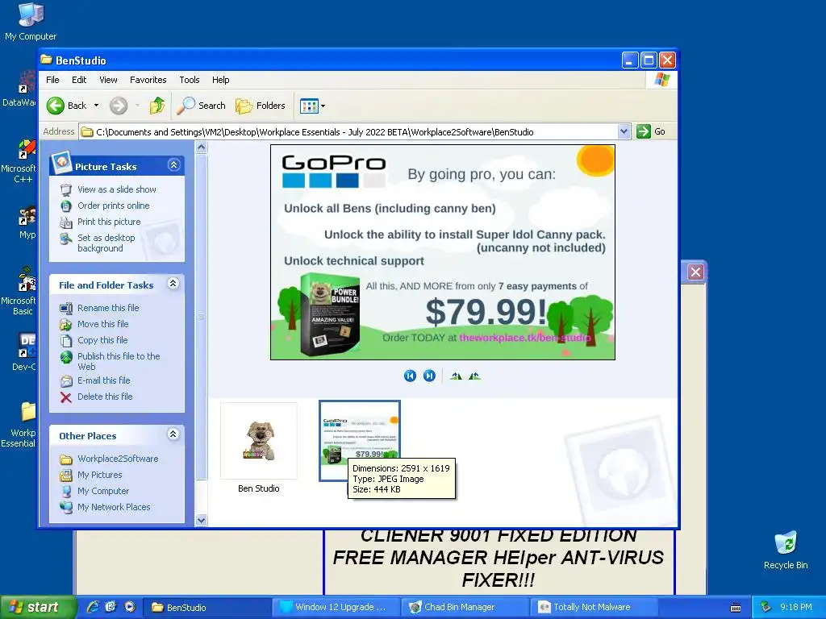This screenshot has height=619, width=826.
Task: Click the Windows flag logo in menu bar
Action: 661,80
